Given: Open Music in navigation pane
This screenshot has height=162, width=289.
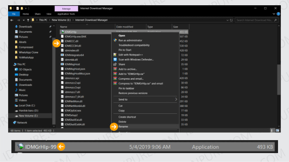Looking at the screenshot, I should coord(22,90).
